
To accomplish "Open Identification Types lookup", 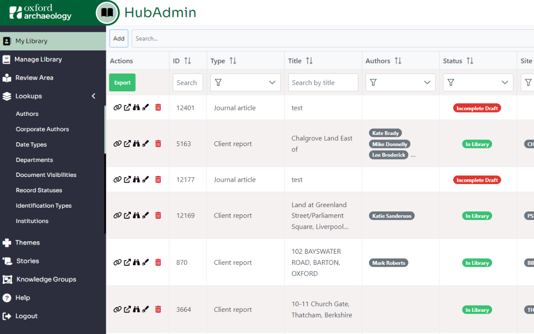I will [x=44, y=205].
